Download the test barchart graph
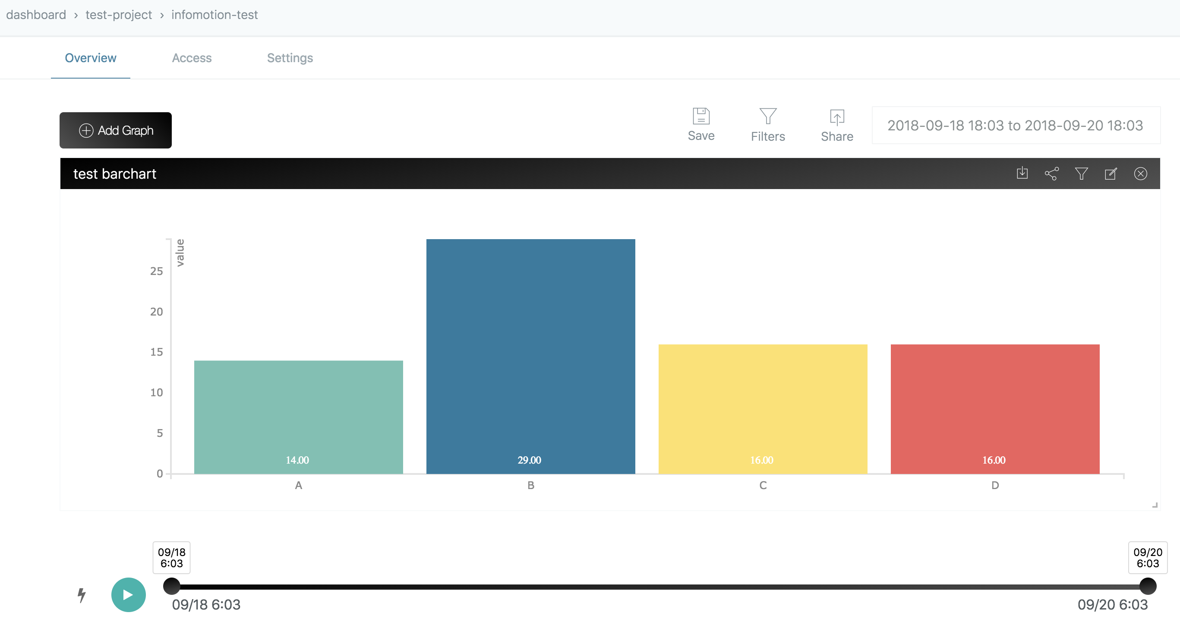 pos(1022,174)
